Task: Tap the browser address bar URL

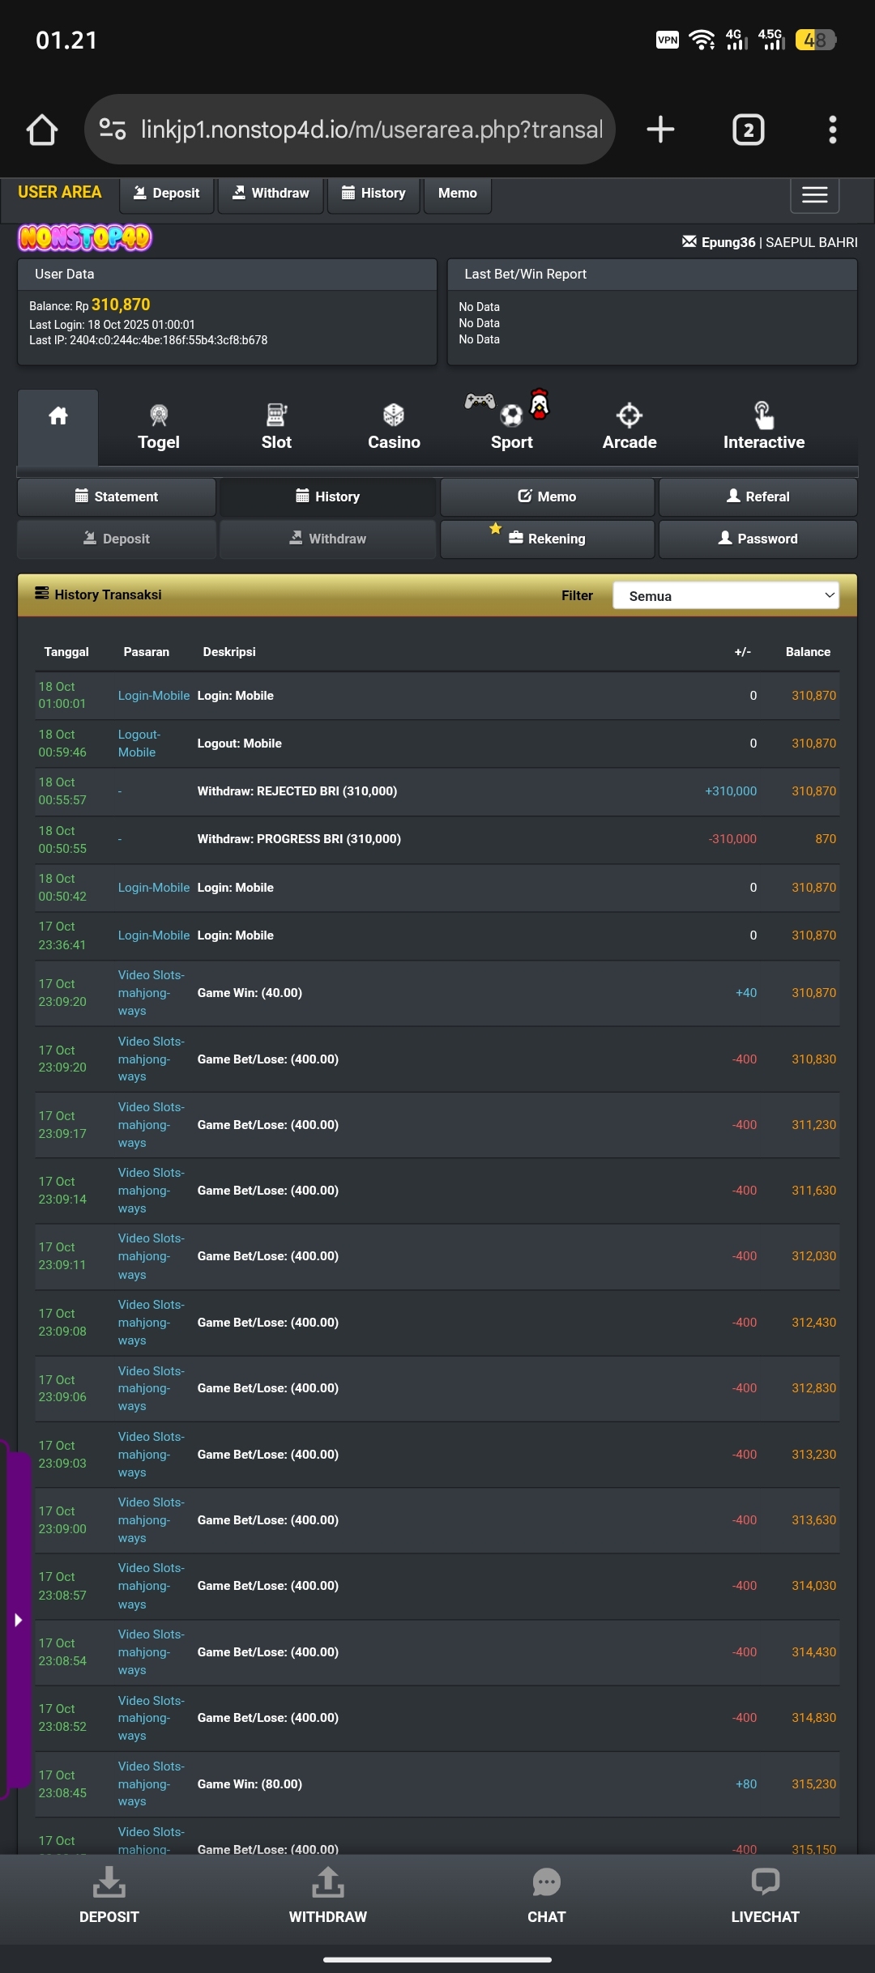Action: [371, 130]
